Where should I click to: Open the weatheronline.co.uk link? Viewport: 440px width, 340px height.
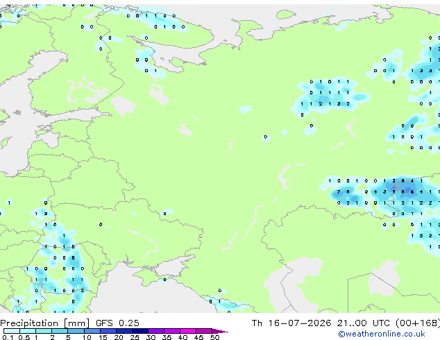(x=382, y=334)
